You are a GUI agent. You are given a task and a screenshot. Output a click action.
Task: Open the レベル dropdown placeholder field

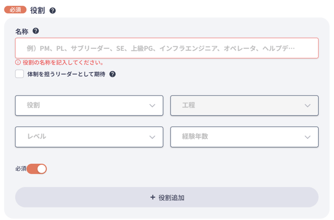[x=89, y=137]
